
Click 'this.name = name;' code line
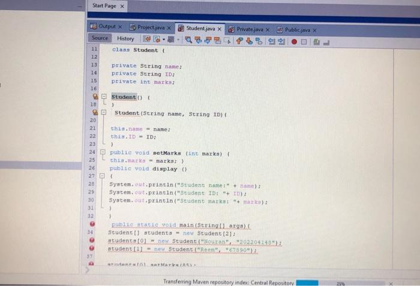[x=140, y=129]
